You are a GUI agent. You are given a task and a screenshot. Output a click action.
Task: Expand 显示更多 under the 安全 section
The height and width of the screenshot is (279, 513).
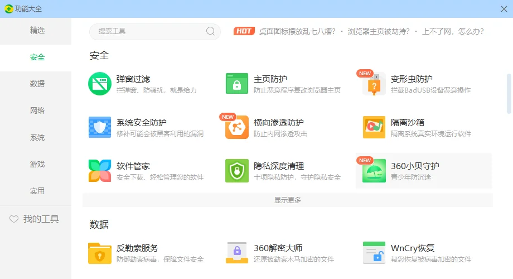pos(288,200)
